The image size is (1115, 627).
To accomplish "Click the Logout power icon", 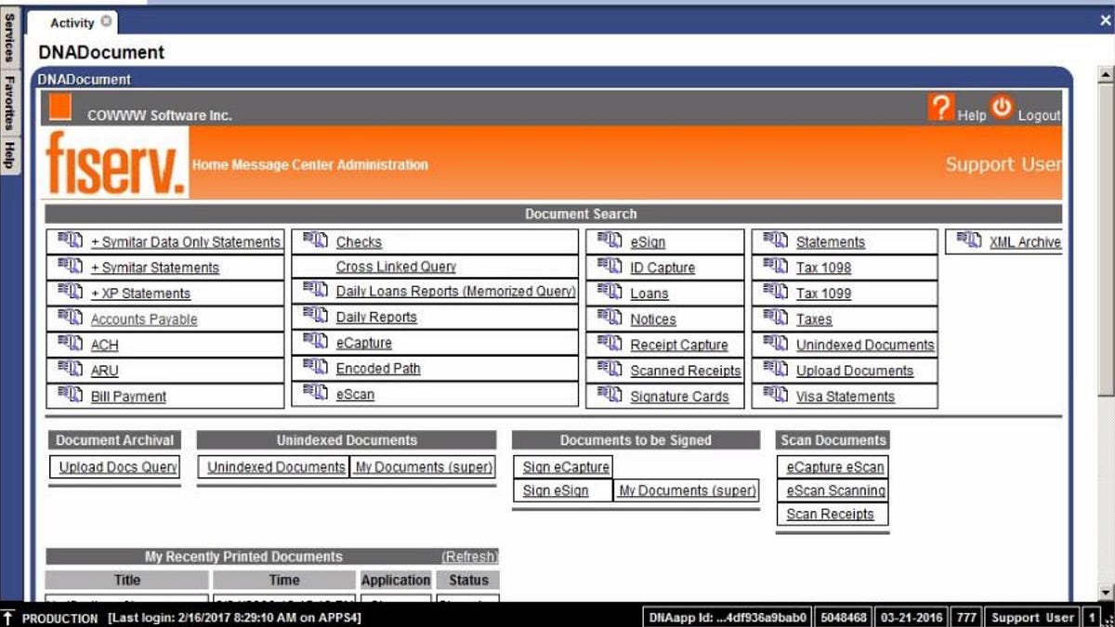I will click(1002, 107).
